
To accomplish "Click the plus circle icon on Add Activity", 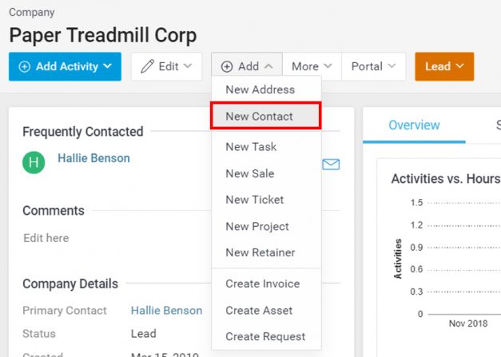I will click(24, 66).
